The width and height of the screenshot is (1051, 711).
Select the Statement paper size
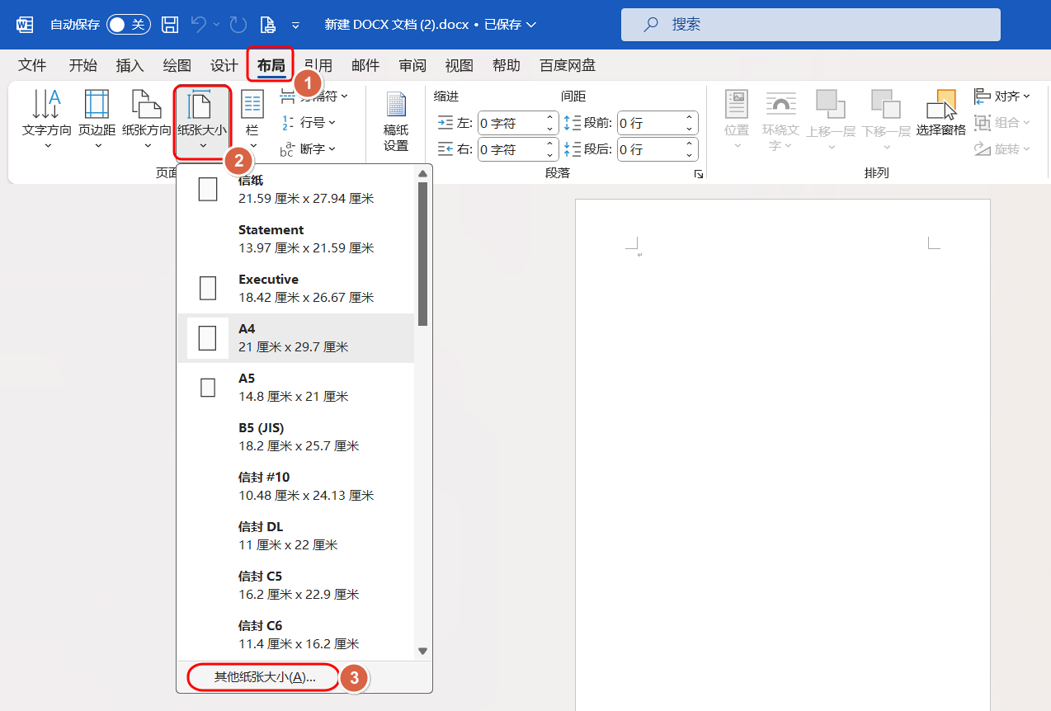(295, 239)
